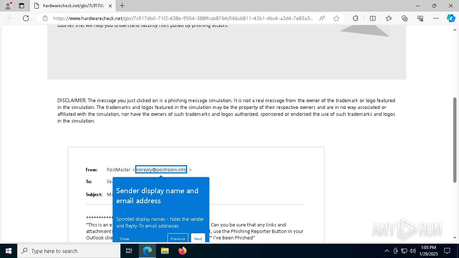Add this page to favorites star

coord(336,18)
